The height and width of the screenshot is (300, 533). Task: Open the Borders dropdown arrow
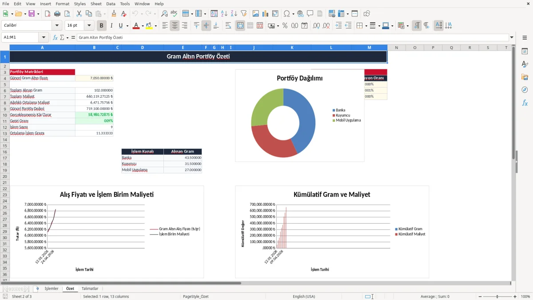366,26
